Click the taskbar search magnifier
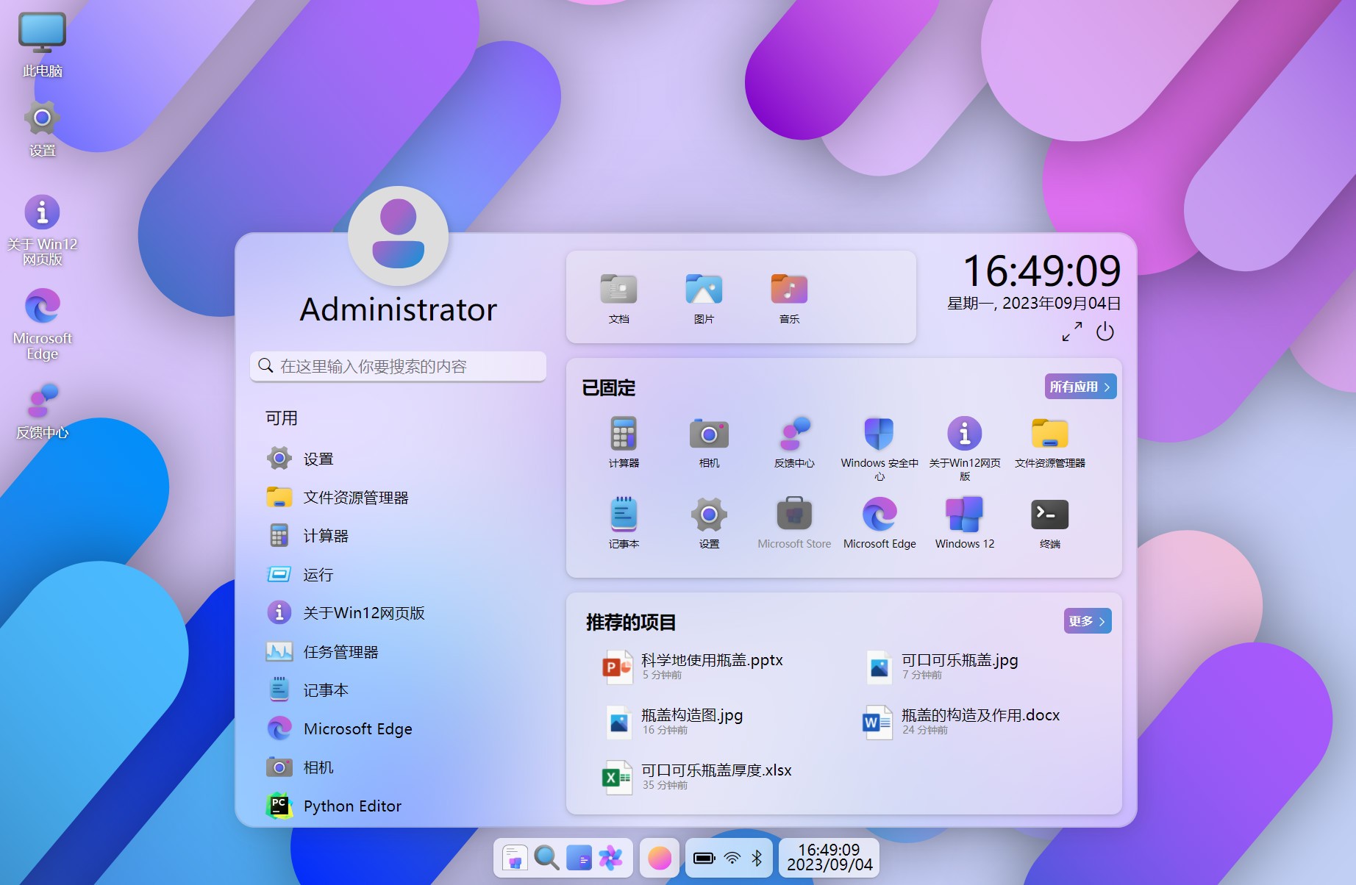The width and height of the screenshot is (1356, 885). (x=546, y=858)
